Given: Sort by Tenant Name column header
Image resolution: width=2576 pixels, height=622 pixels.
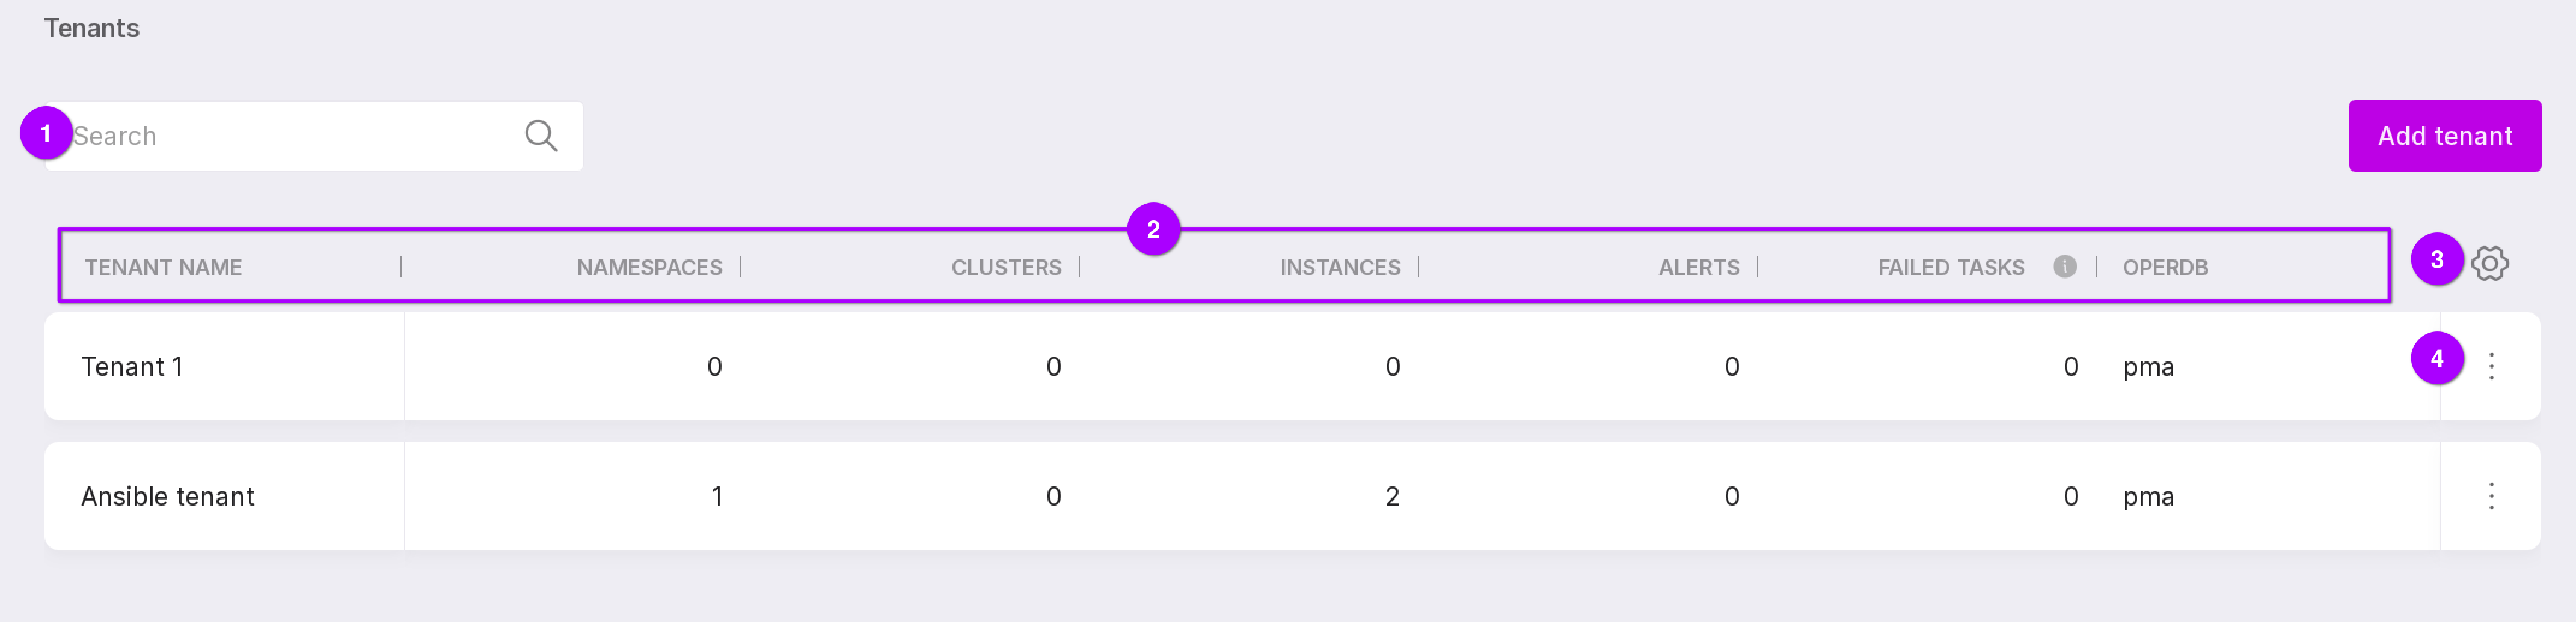Looking at the screenshot, I should click(x=163, y=268).
